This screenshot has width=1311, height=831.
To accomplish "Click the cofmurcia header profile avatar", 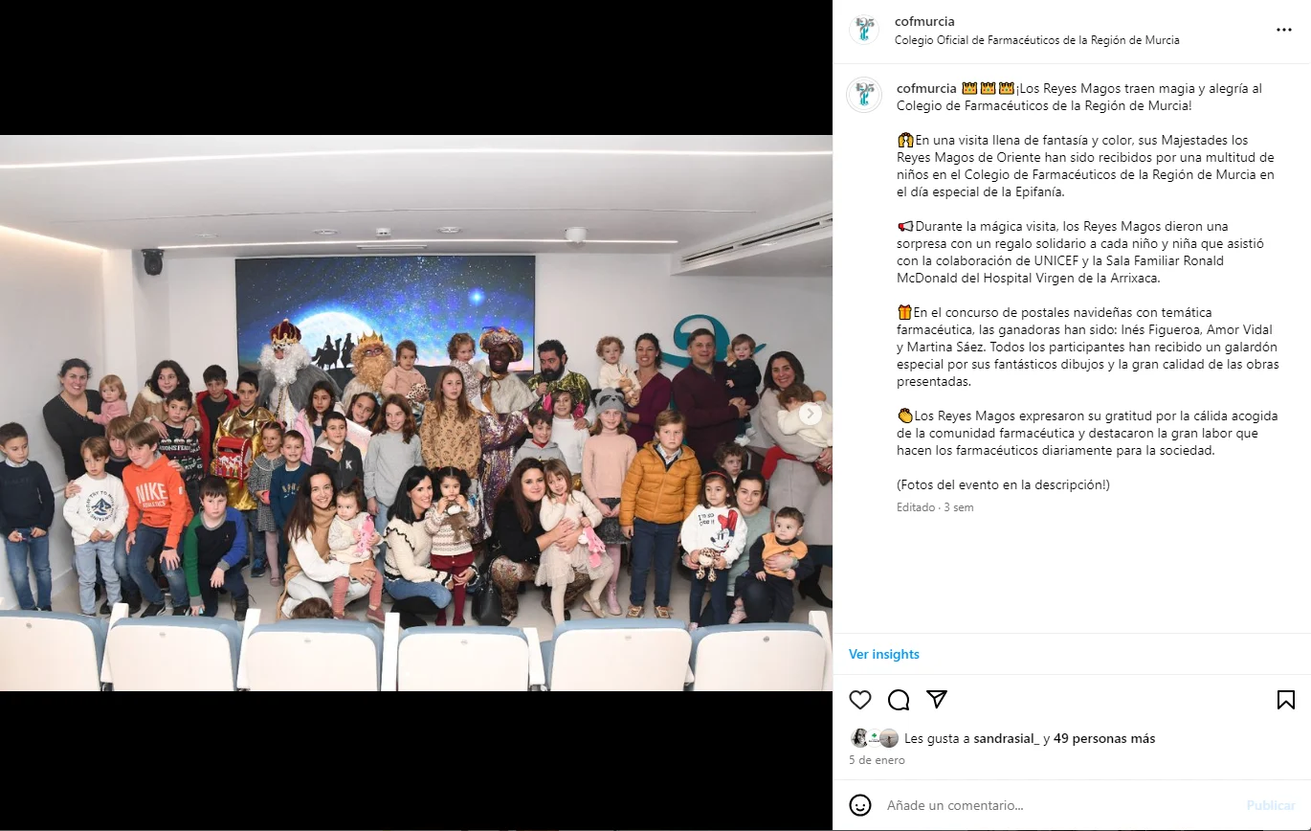I will click(x=864, y=30).
